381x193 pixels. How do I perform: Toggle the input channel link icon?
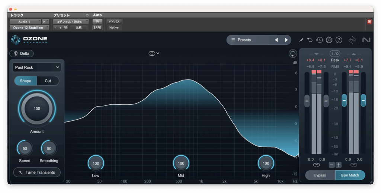coord(316,165)
